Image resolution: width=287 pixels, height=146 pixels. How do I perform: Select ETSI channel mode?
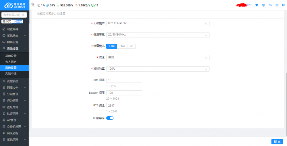point(112,46)
